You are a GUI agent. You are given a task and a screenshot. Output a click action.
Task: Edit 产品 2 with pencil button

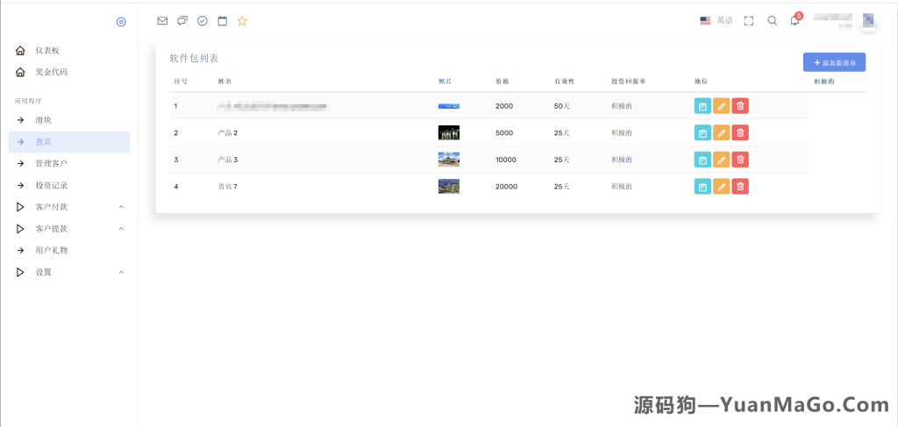tap(722, 132)
